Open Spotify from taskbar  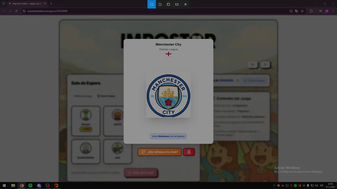[30, 185]
